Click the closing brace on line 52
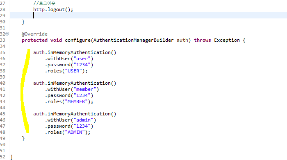Viewport: 287px width, 160px height. [x=12, y=157]
